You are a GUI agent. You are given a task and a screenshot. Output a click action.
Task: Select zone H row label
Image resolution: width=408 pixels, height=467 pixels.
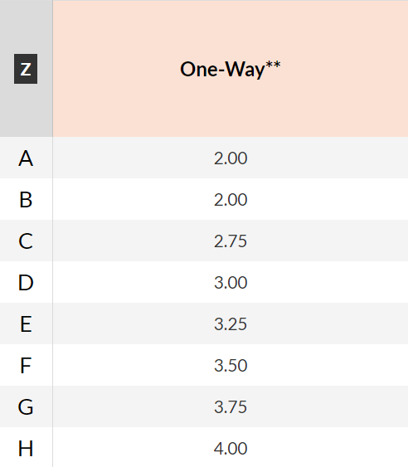(x=26, y=448)
